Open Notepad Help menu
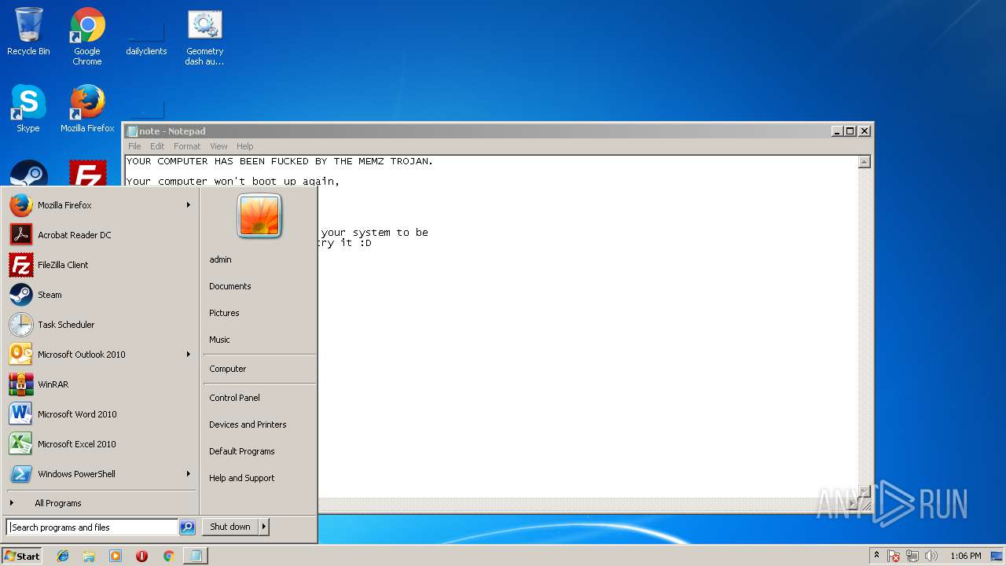This screenshot has width=1006, height=566. point(245,146)
